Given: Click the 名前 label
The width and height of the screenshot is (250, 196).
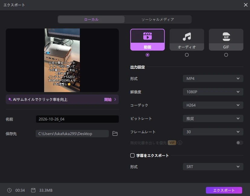Looking at the screenshot, I should click(9, 119).
